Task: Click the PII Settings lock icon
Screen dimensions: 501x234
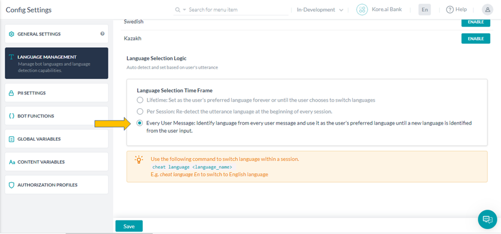Action: tap(11, 93)
